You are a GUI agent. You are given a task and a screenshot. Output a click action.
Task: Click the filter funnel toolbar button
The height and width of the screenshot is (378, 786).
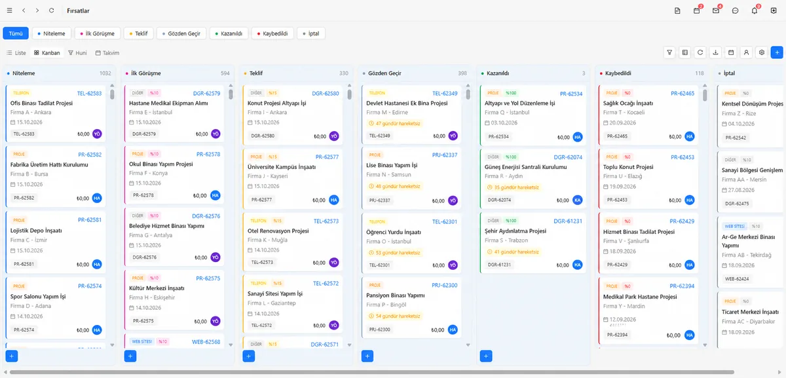669,52
